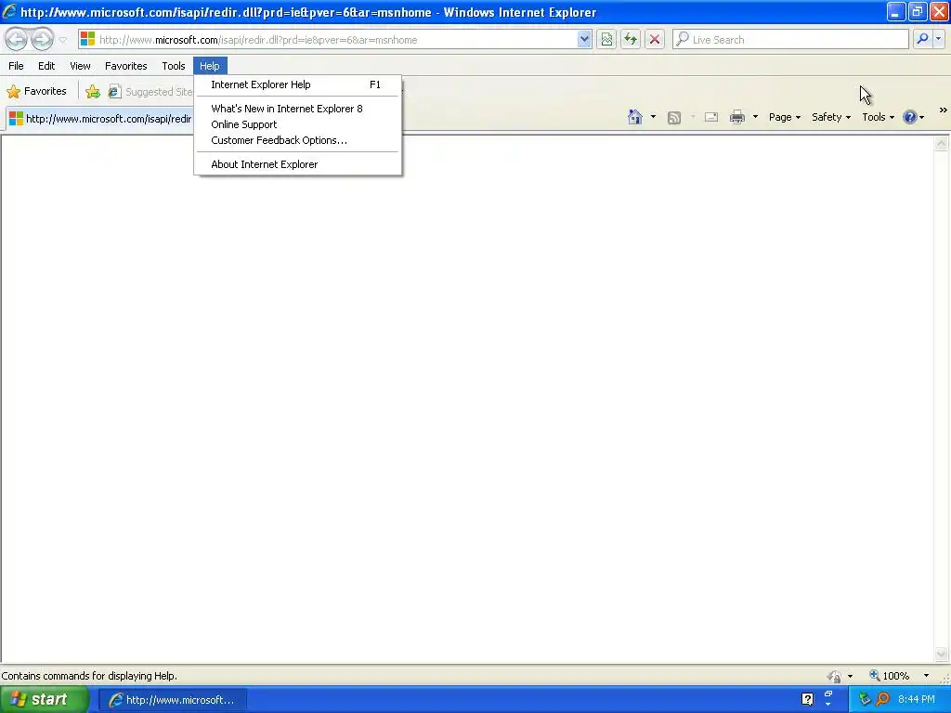951x713 pixels.
Task: Click the Microsoft flag icon in address bar
Action: [x=88, y=39]
